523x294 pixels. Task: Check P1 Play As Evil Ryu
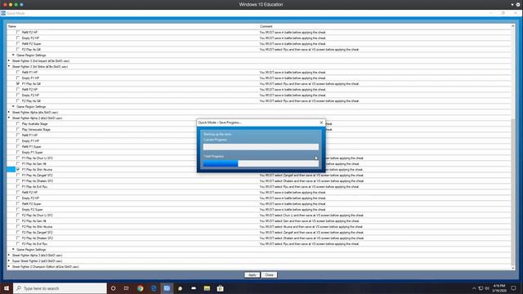click(18, 186)
